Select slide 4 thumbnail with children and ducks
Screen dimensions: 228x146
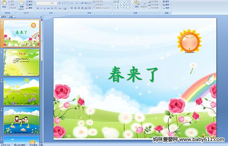click(x=22, y=121)
